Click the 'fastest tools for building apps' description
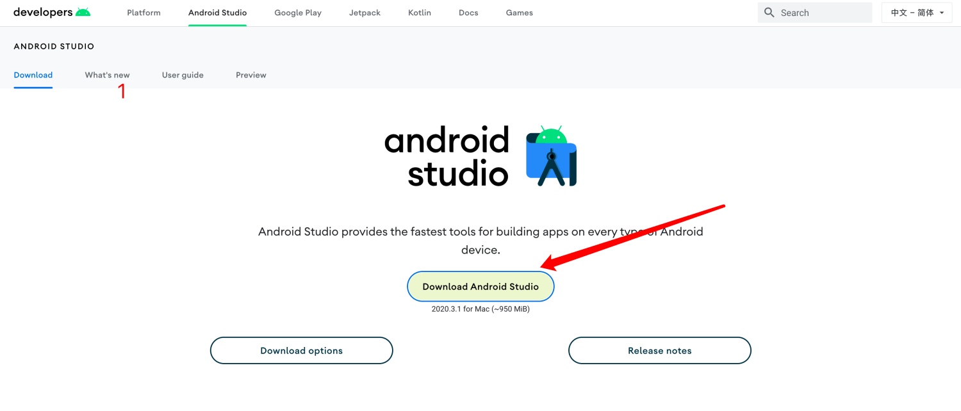Screen dimensions: 961x411 (x=481, y=241)
